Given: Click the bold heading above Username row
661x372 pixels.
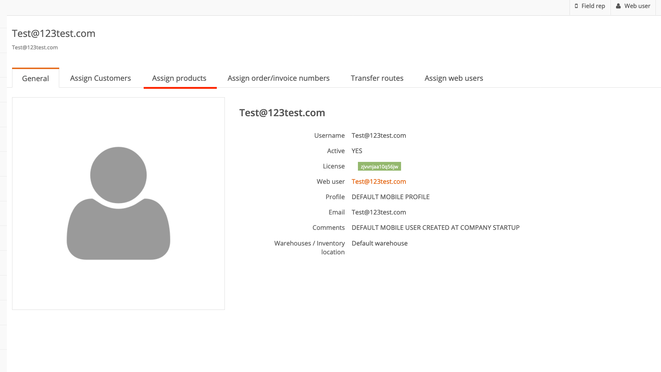Looking at the screenshot, I should point(282,113).
